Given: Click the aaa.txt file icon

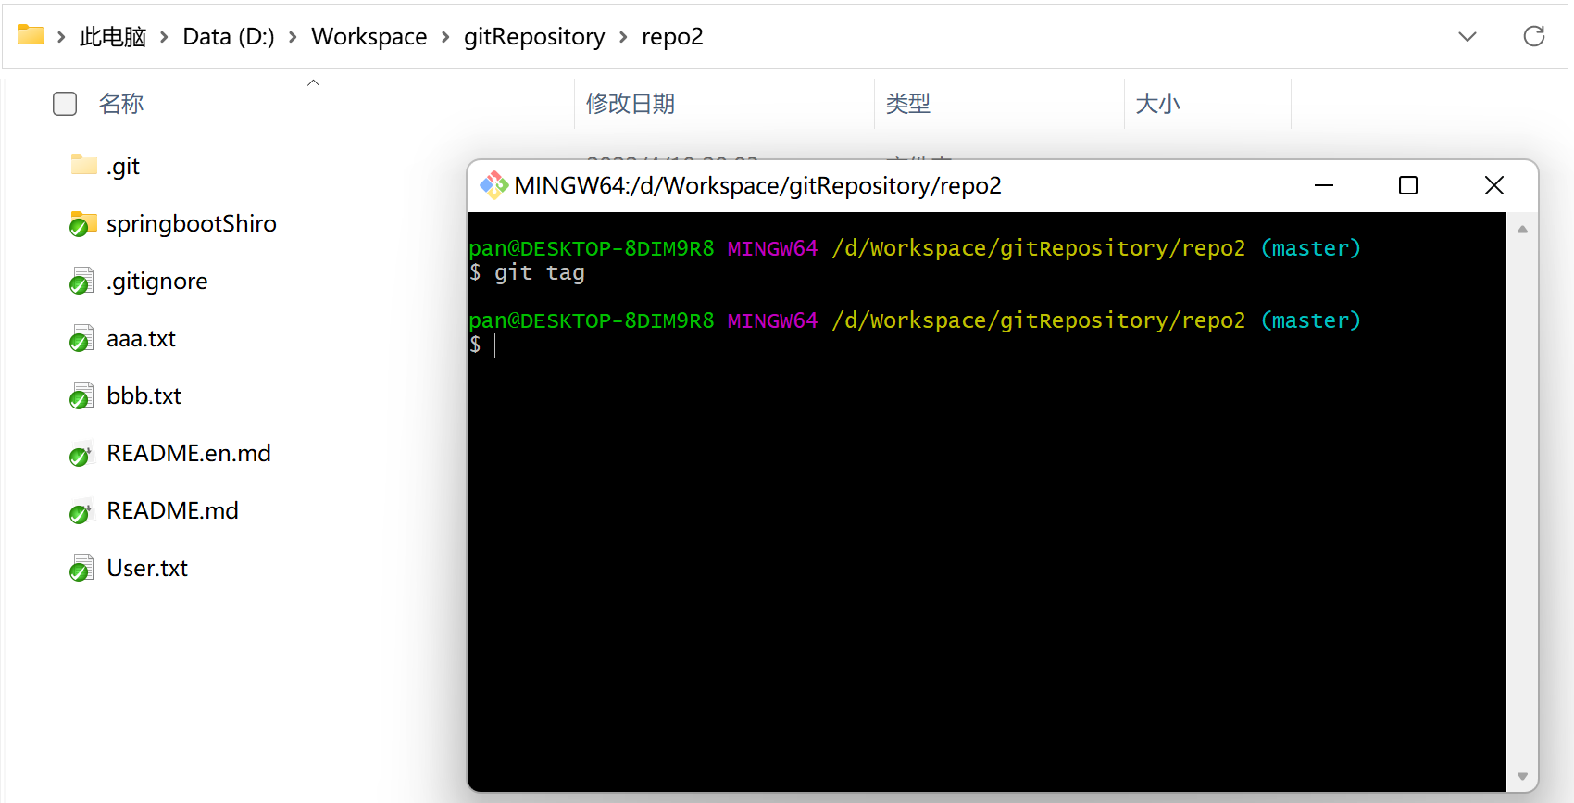Looking at the screenshot, I should pos(82,338).
